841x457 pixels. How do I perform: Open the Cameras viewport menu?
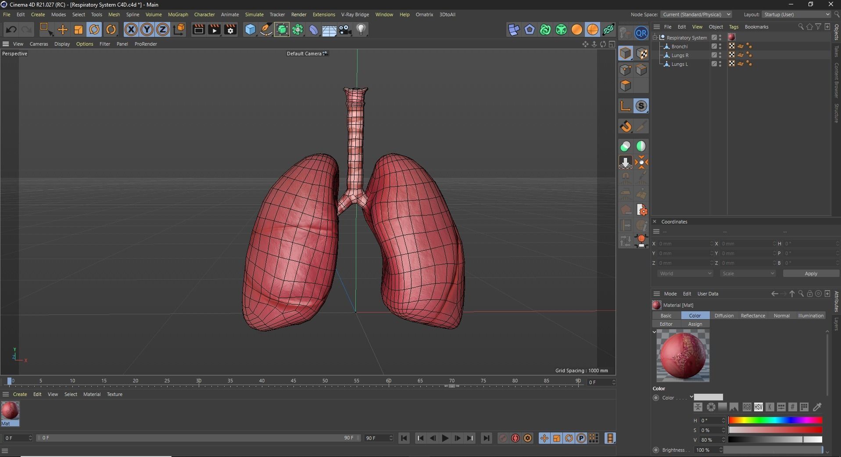click(x=39, y=44)
